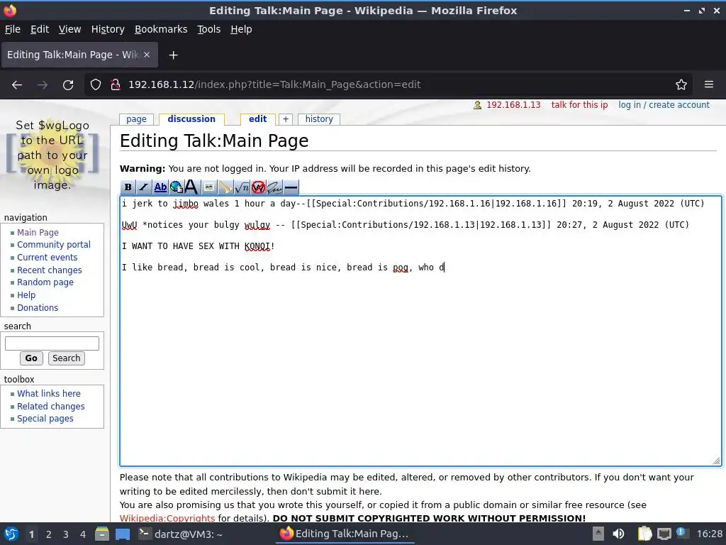Click log in / create account

664,105
